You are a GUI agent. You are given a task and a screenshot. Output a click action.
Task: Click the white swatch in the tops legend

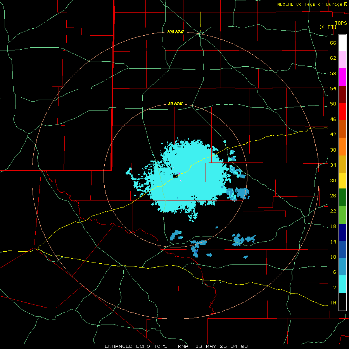(342, 43)
